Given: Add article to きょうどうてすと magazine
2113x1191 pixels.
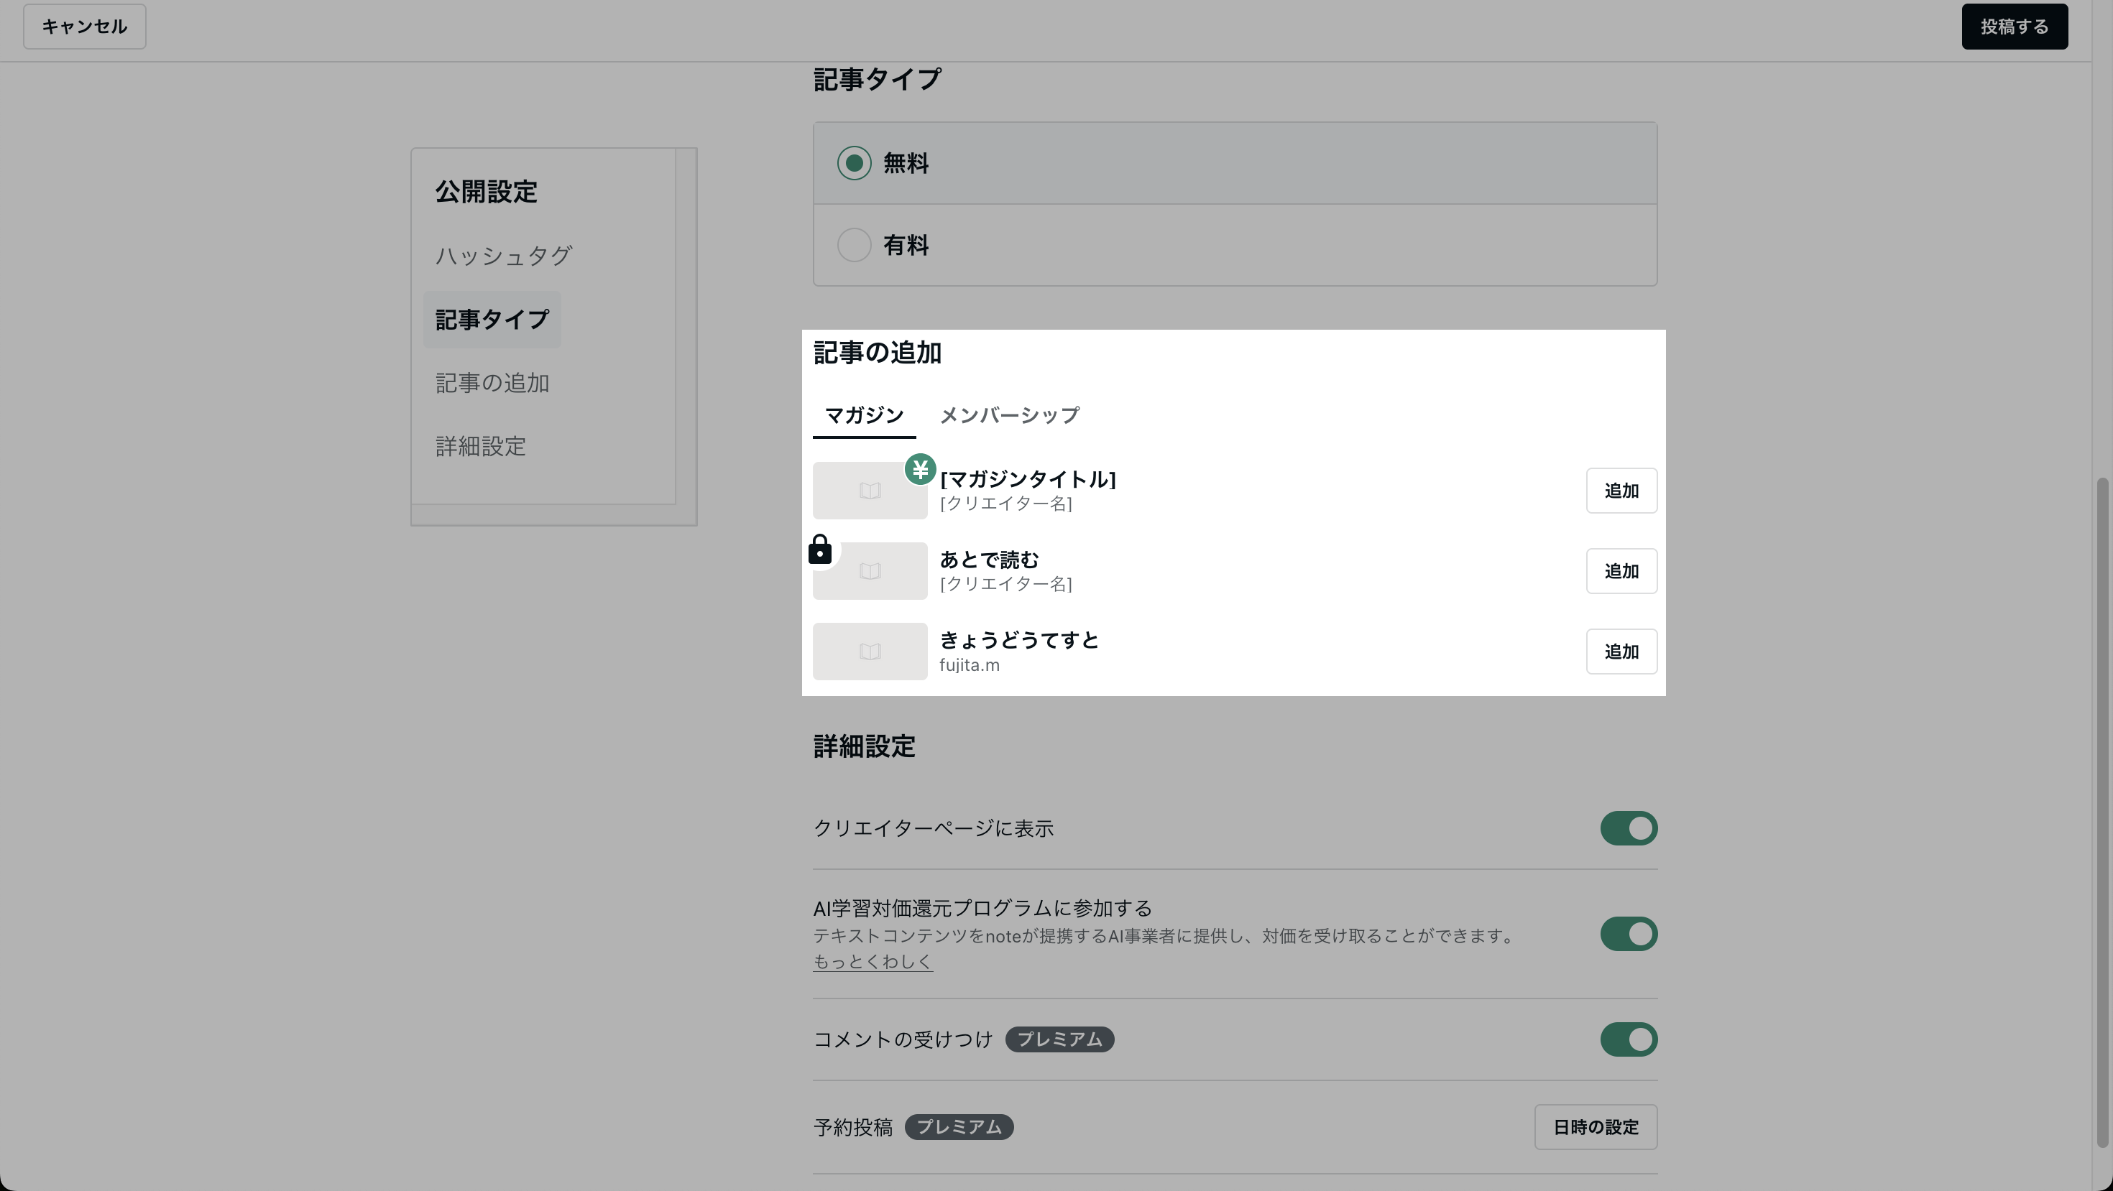Looking at the screenshot, I should click(1621, 651).
